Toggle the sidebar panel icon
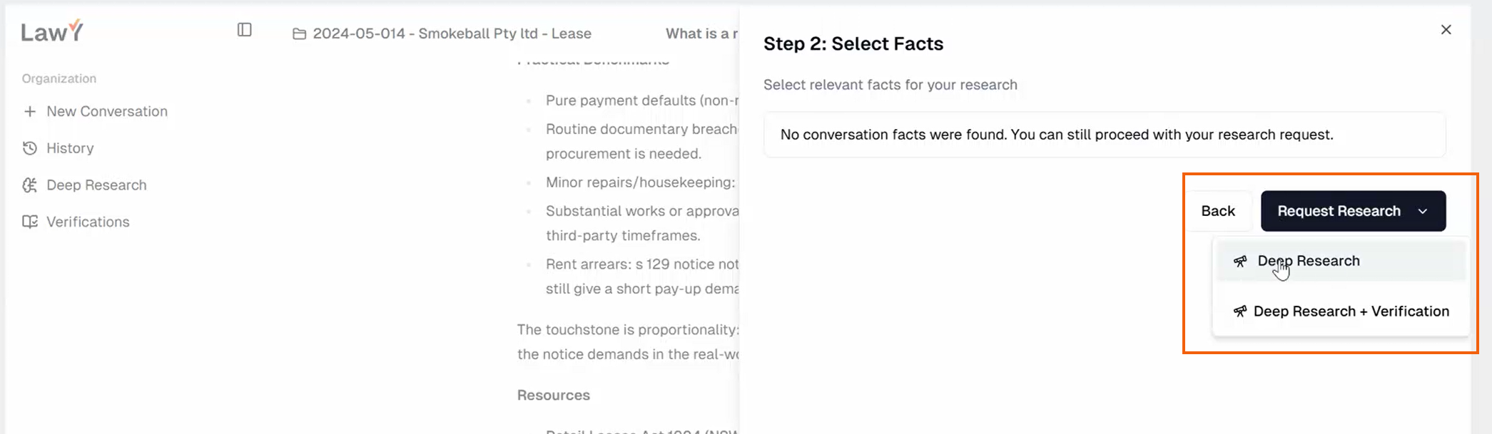This screenshot has height=434, width=1492. coord(245,30)
